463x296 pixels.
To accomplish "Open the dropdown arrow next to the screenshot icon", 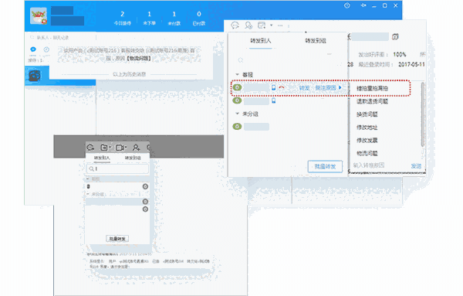I will 271,26.
